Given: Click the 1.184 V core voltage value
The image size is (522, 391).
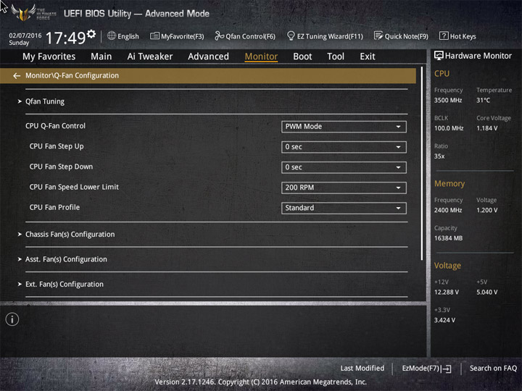Looking at the screenshot, I should point(487,128).
